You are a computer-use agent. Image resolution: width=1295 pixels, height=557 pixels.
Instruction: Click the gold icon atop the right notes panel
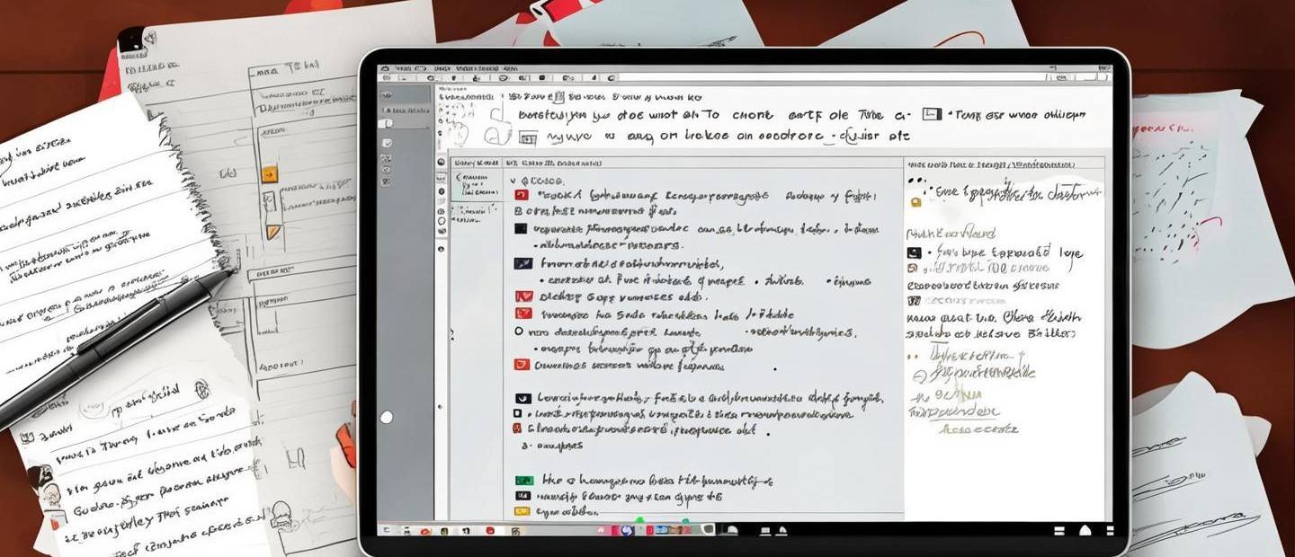pos(915,204)
